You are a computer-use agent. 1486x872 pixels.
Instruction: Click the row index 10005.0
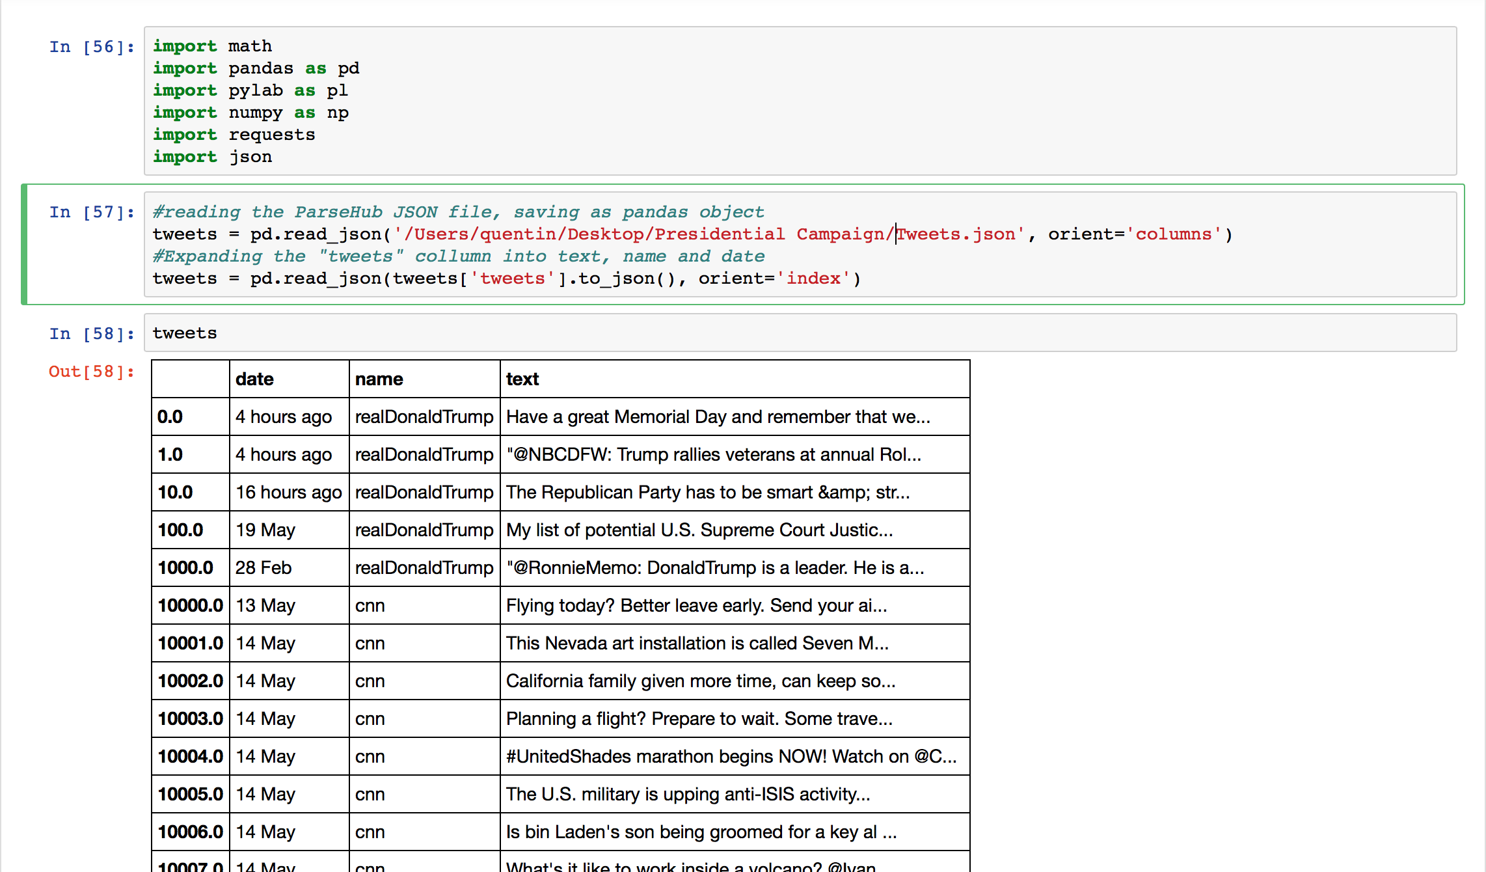pyautogui.click(x=191, y=795)
